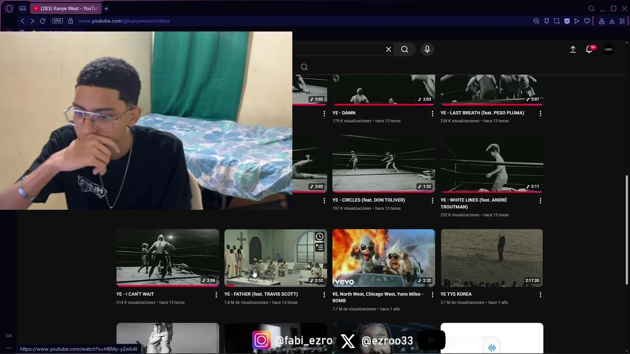
Task: Send page via paper-plane flow icon
Action: pos(577,21)
